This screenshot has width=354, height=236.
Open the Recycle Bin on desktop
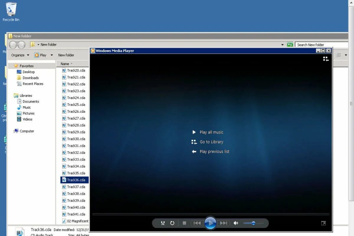coord(11,12)
